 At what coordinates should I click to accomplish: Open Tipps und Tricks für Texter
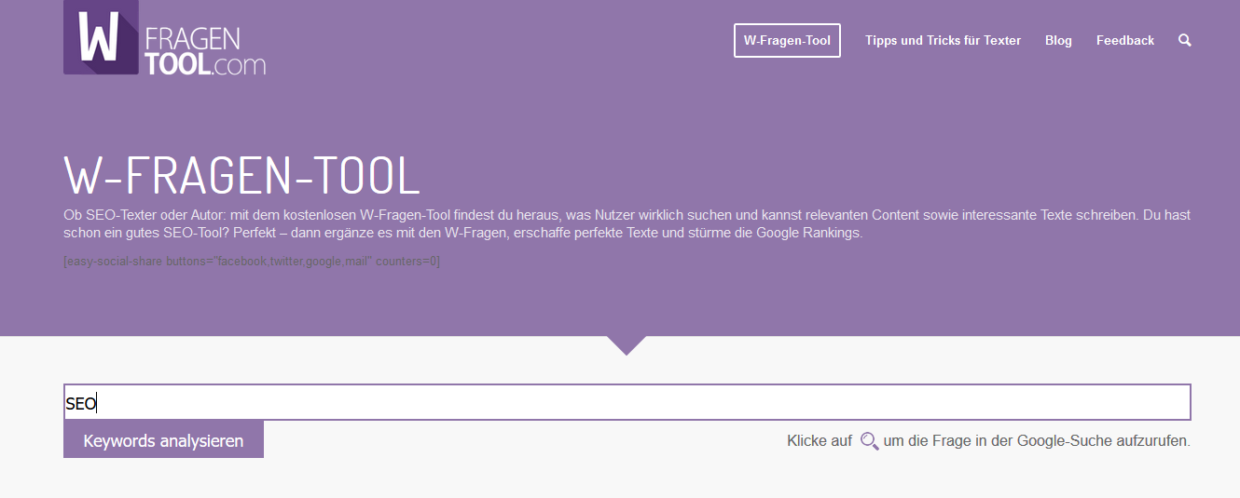pyautogui.click(x=943, y=40)
